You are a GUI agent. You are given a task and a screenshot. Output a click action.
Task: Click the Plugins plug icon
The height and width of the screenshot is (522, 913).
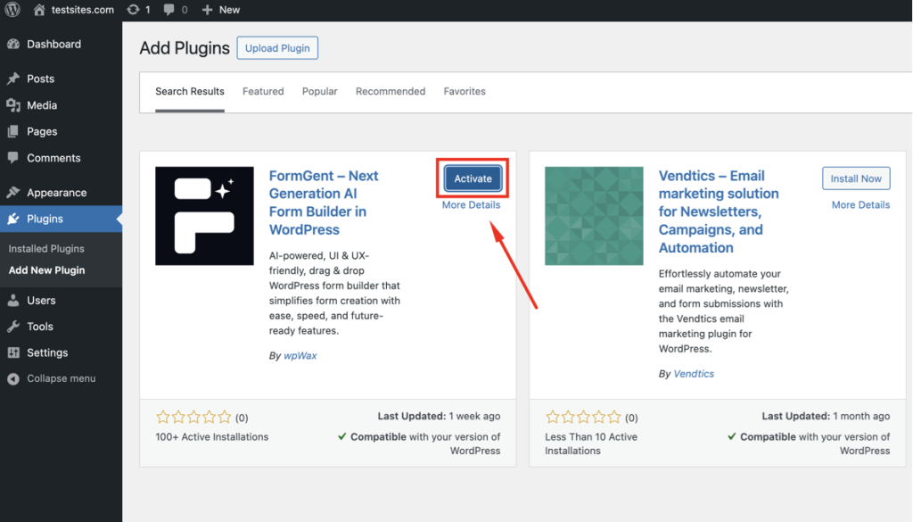tap(13, 219)
